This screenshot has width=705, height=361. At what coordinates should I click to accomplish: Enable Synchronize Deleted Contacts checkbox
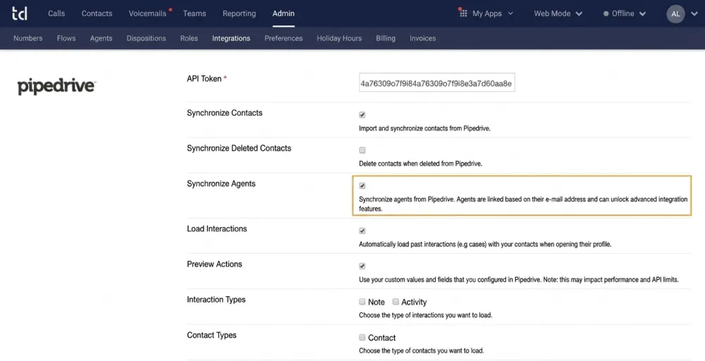362,150
